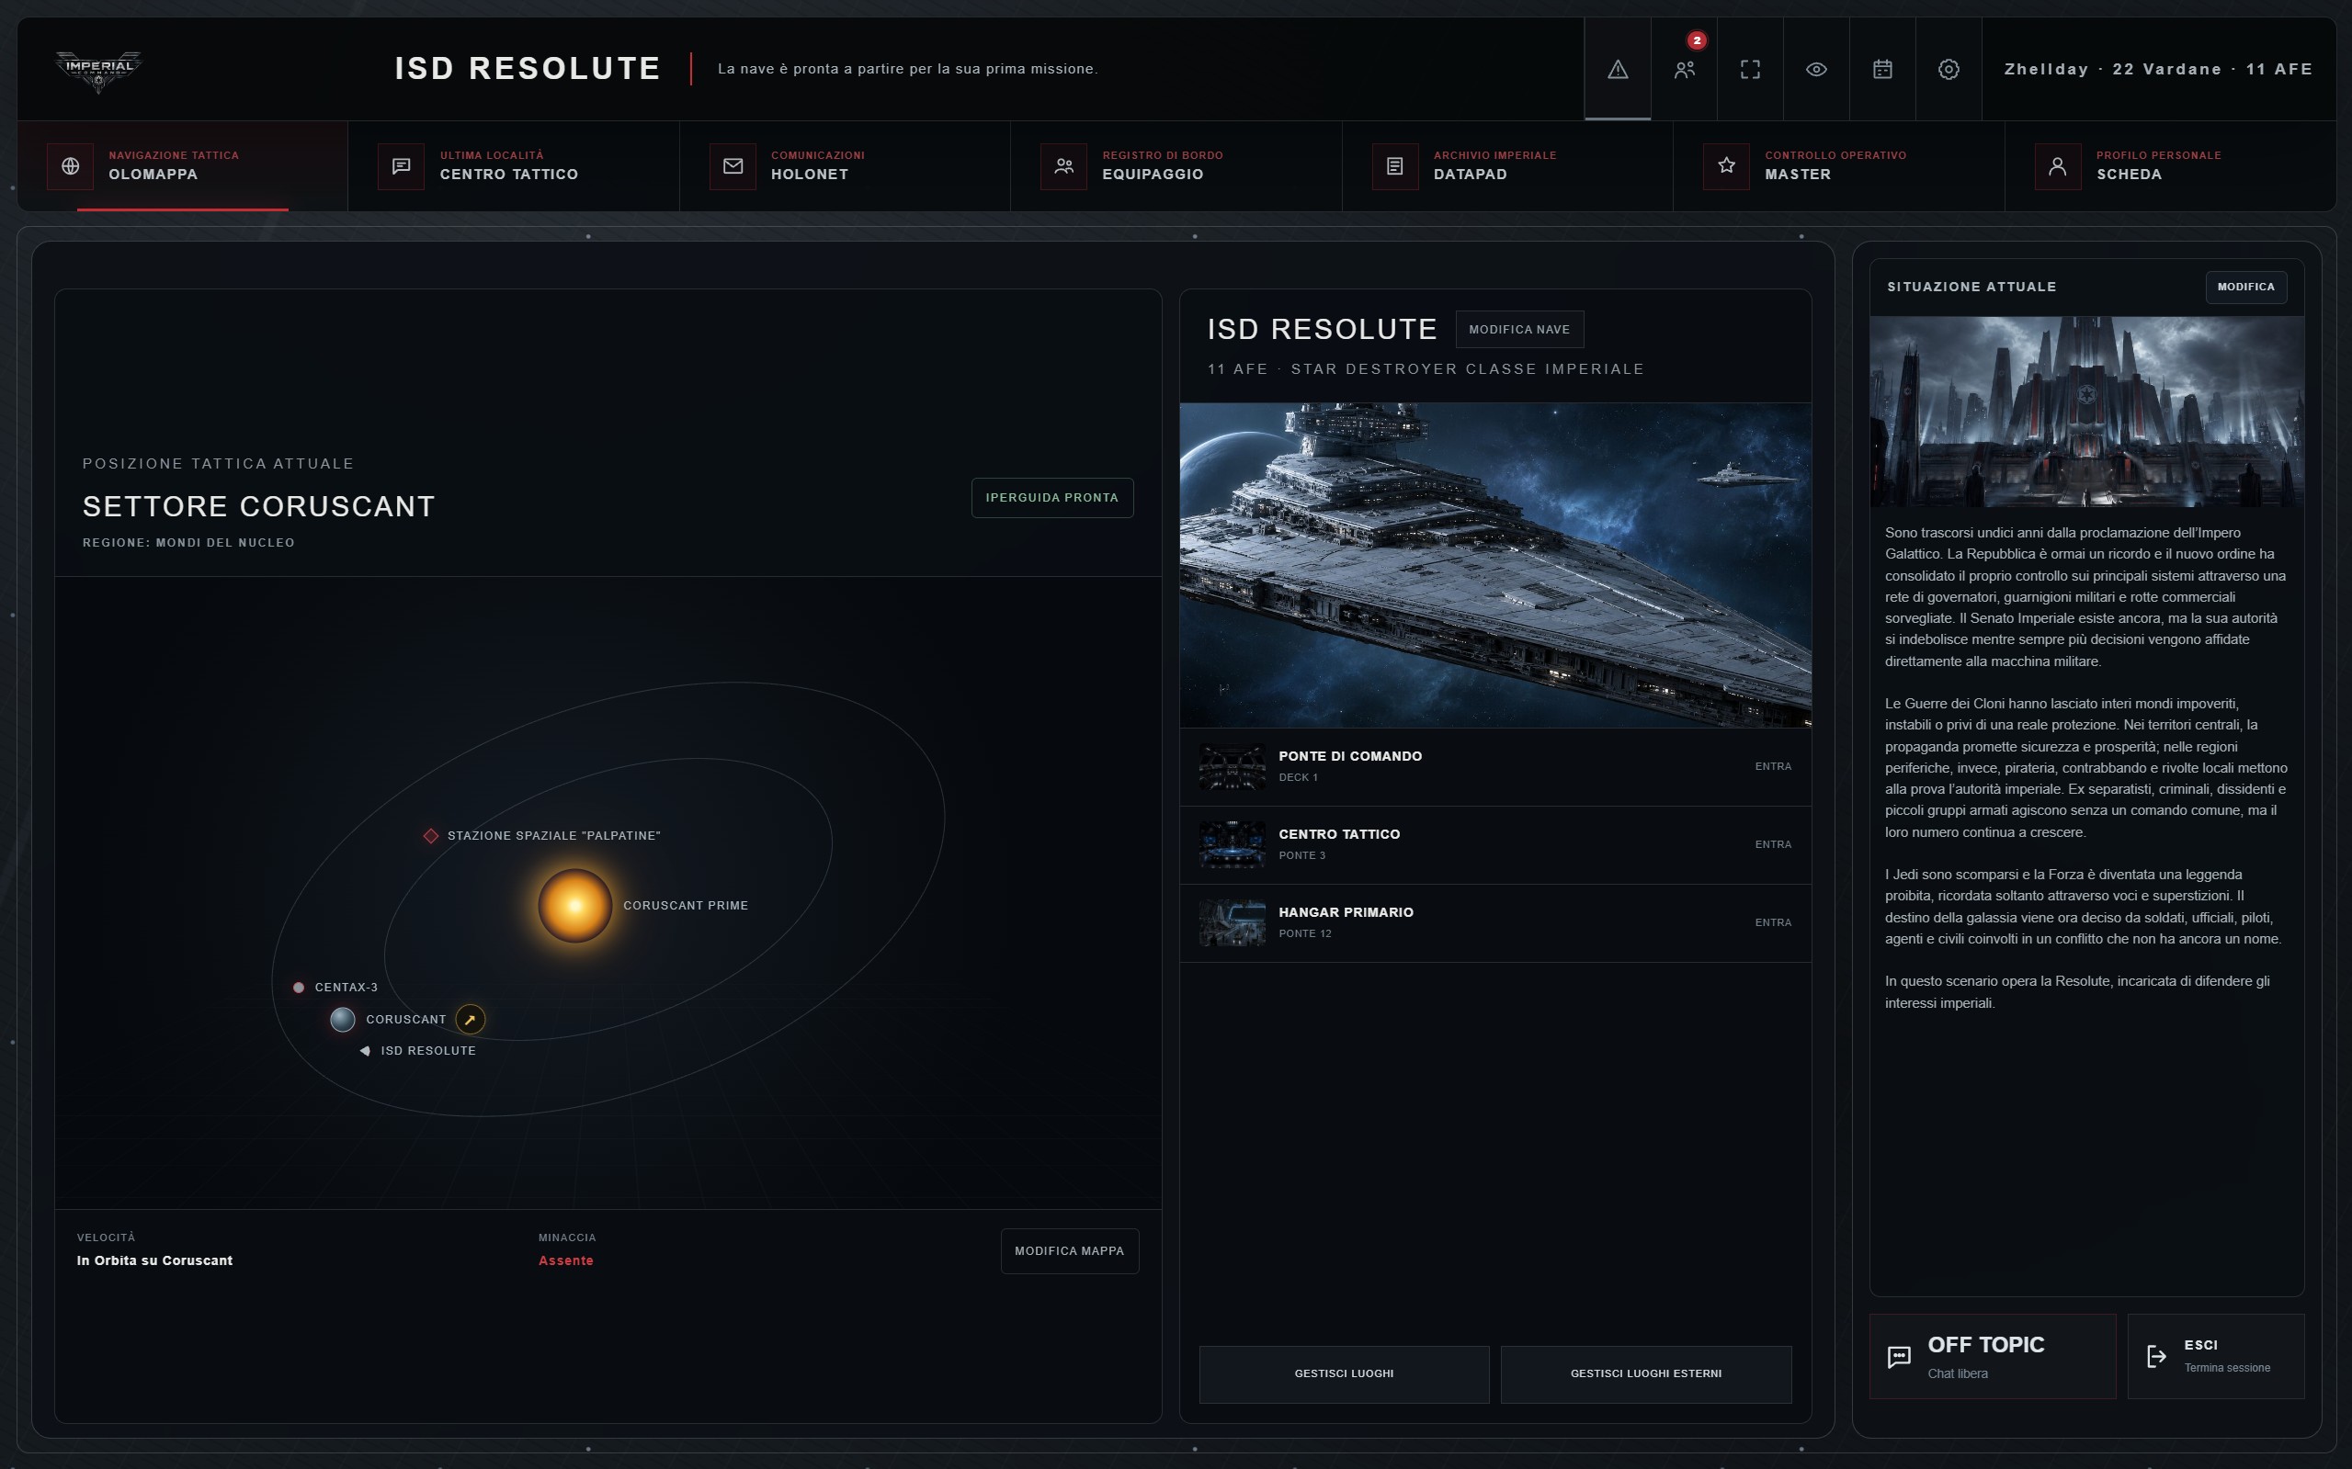The height and width of the screenshot is (1469, 2352).
Task: Select the Olomappa navigation tab
Action: (183, 165)
